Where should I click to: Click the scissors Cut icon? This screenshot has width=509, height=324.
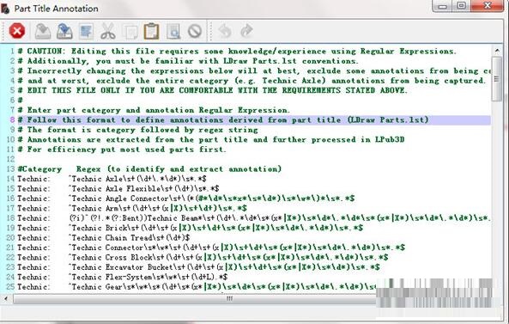(108, 31)
